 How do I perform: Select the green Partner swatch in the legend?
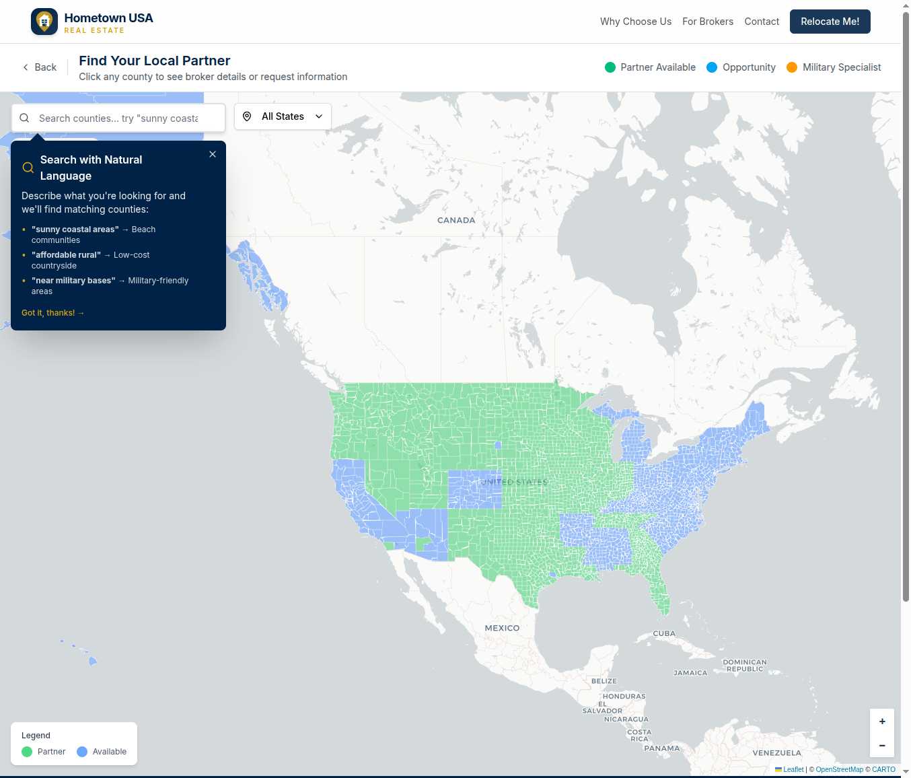(x=27, y=752)
